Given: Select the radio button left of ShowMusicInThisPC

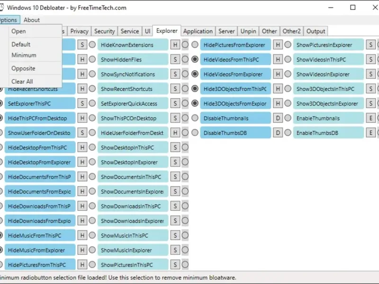Looking at the screenshot, I should (92, 235).
